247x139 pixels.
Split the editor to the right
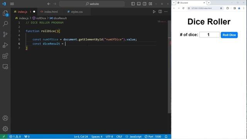pyautogui.click(x=160, y=12)
